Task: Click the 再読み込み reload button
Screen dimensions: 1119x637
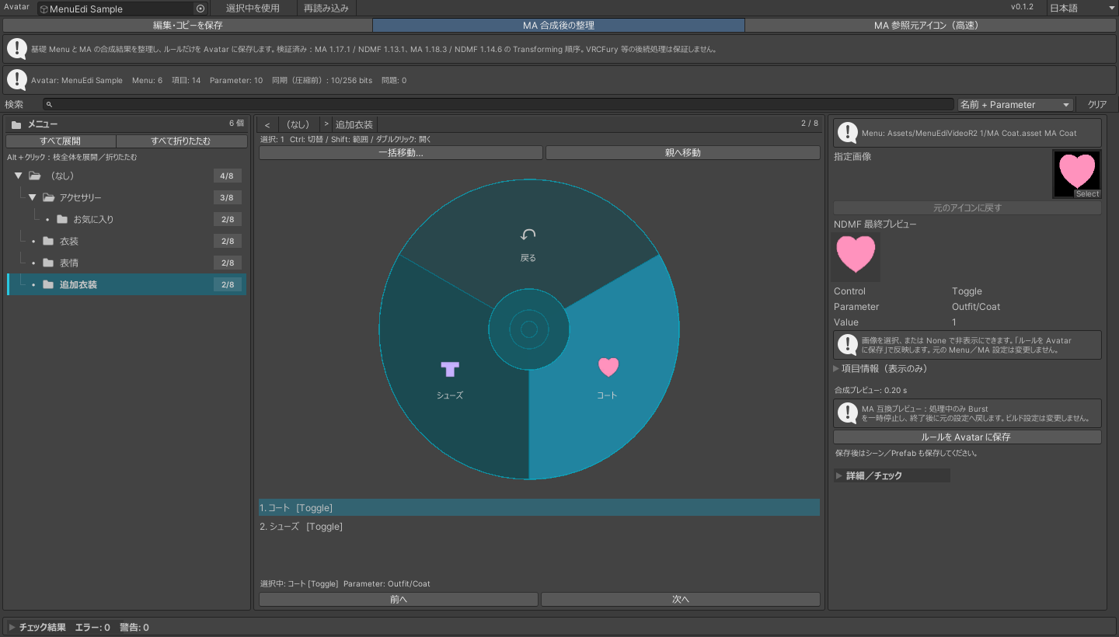Action: click(326, 8)
